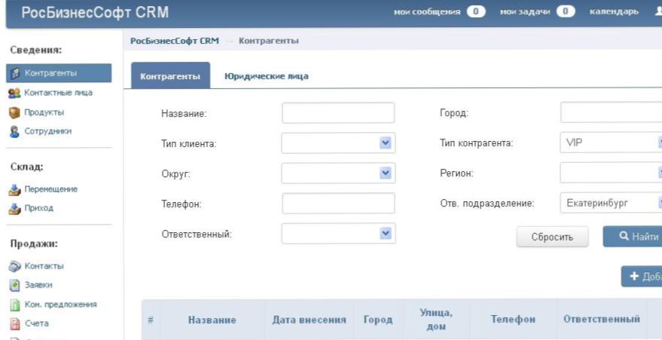
Task: Click the Контактные лица people icon
Action: [x=14, y=93]
